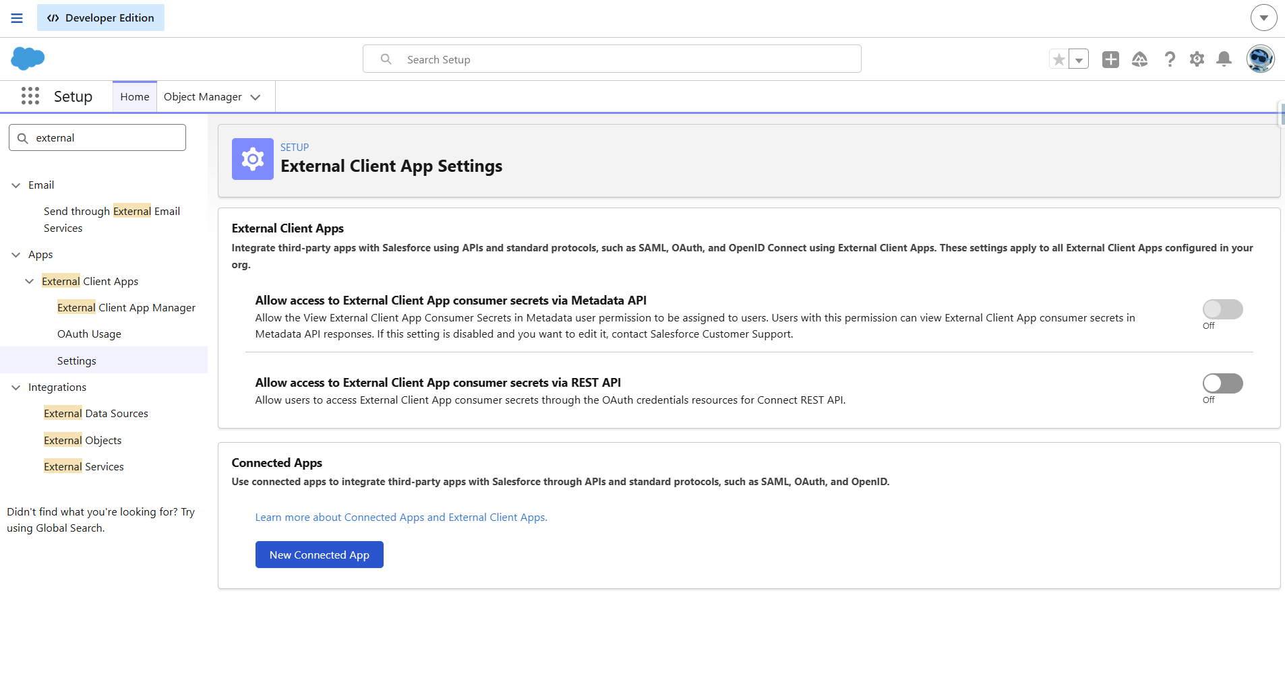
Task: Open the help question mark icon
Action: point(1170,59)
